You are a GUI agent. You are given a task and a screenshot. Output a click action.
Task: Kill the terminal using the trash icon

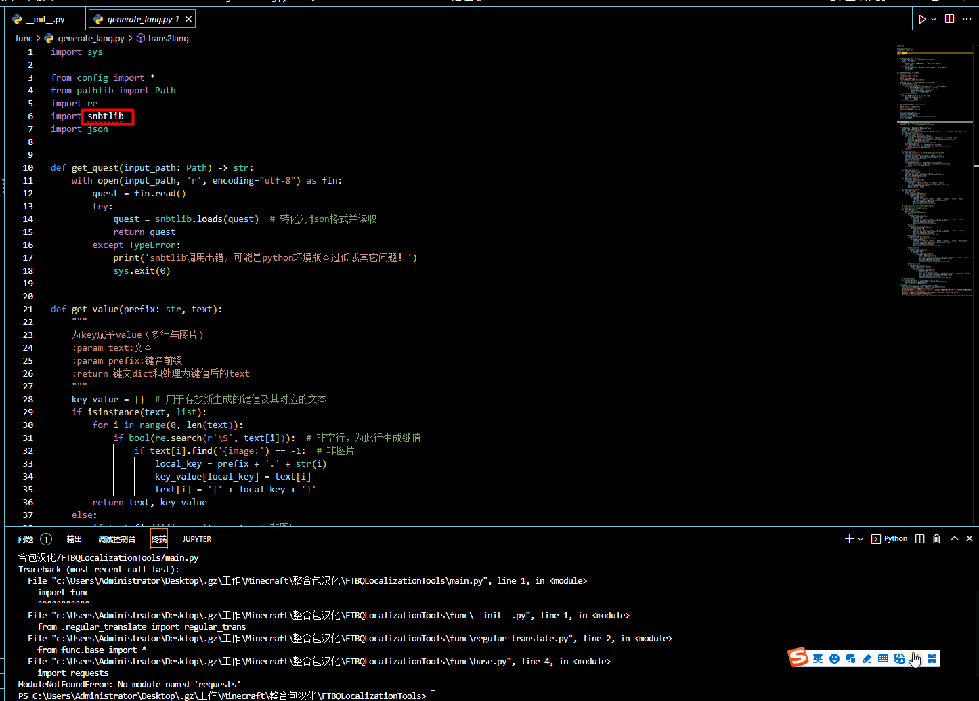tap(936, 538)
